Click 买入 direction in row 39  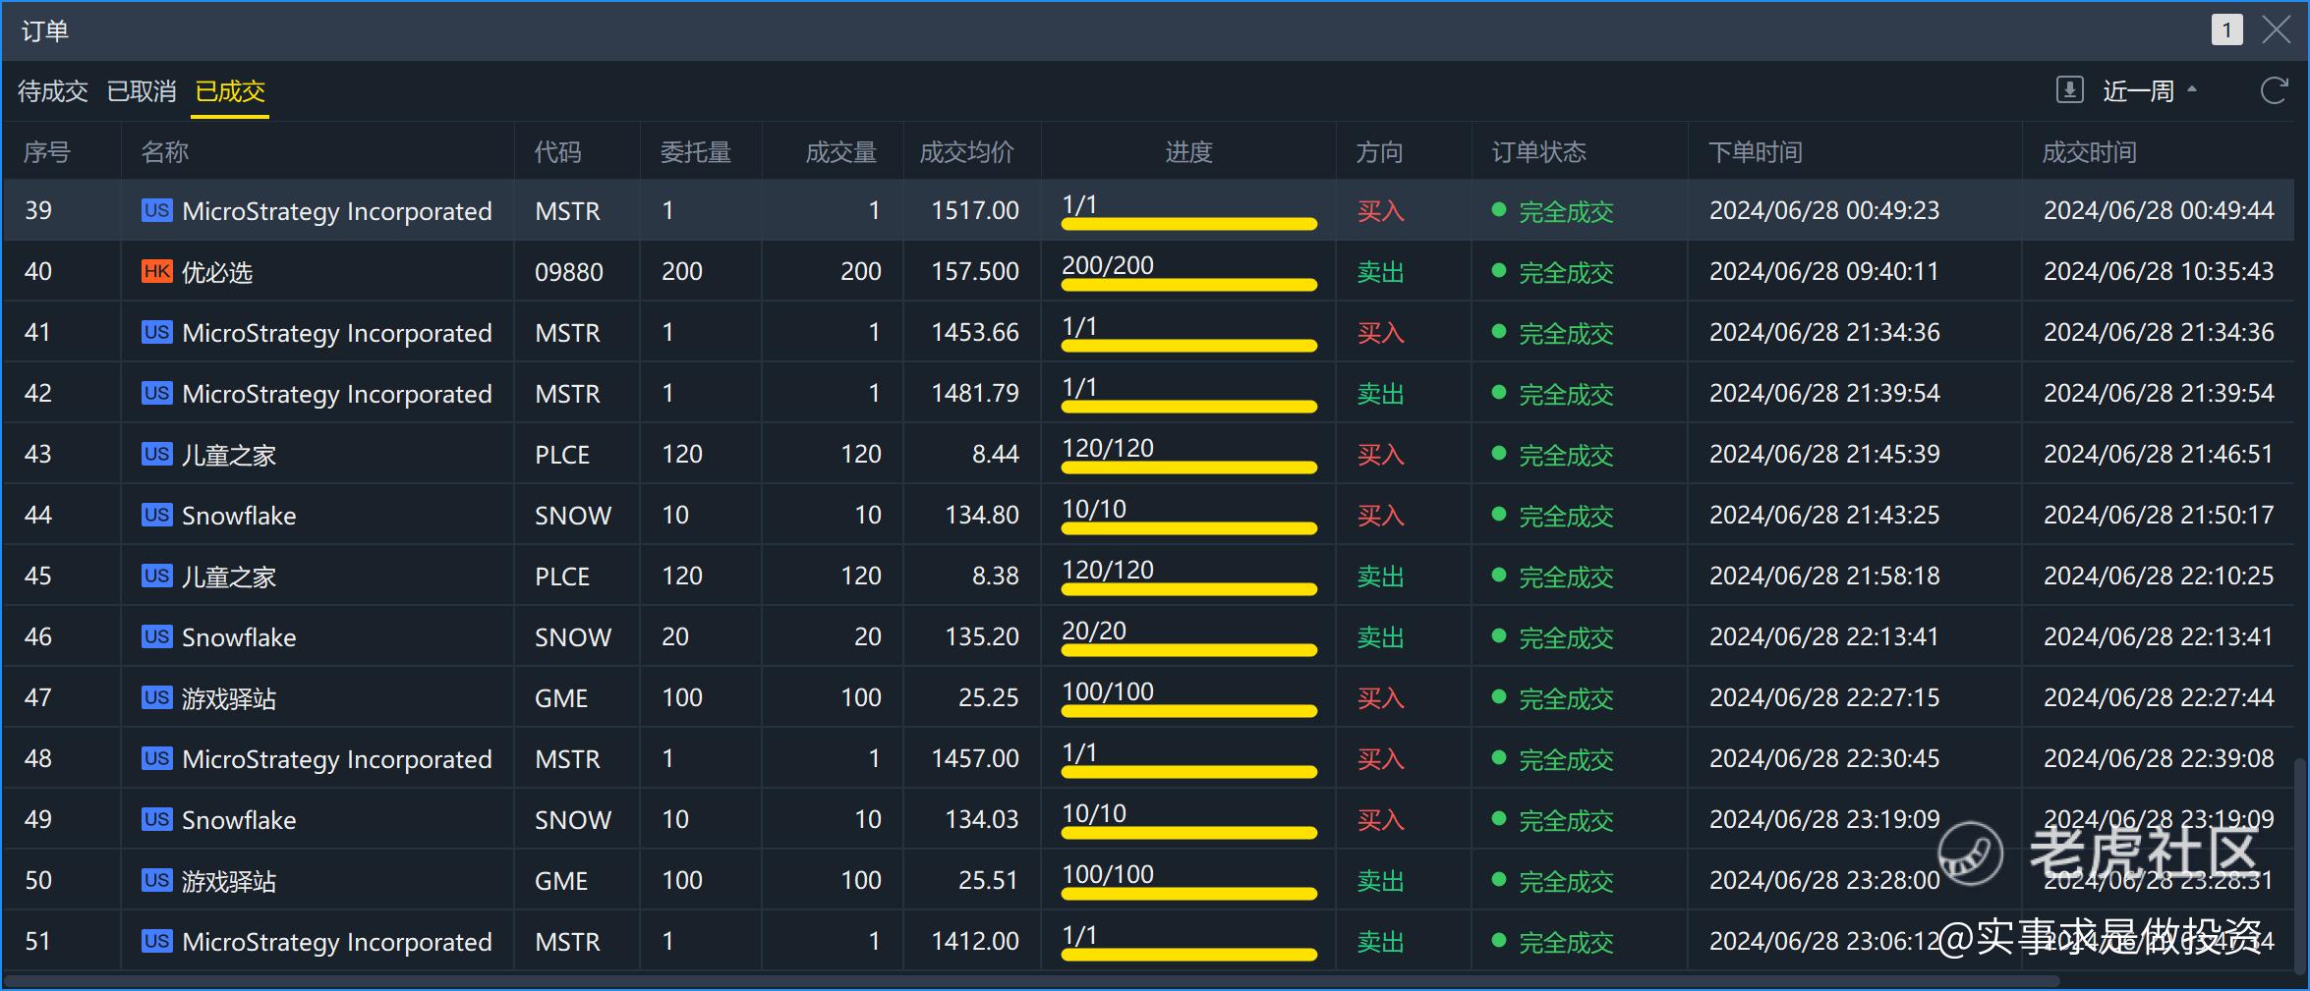pyautogui.click(x=1380, y=211)
